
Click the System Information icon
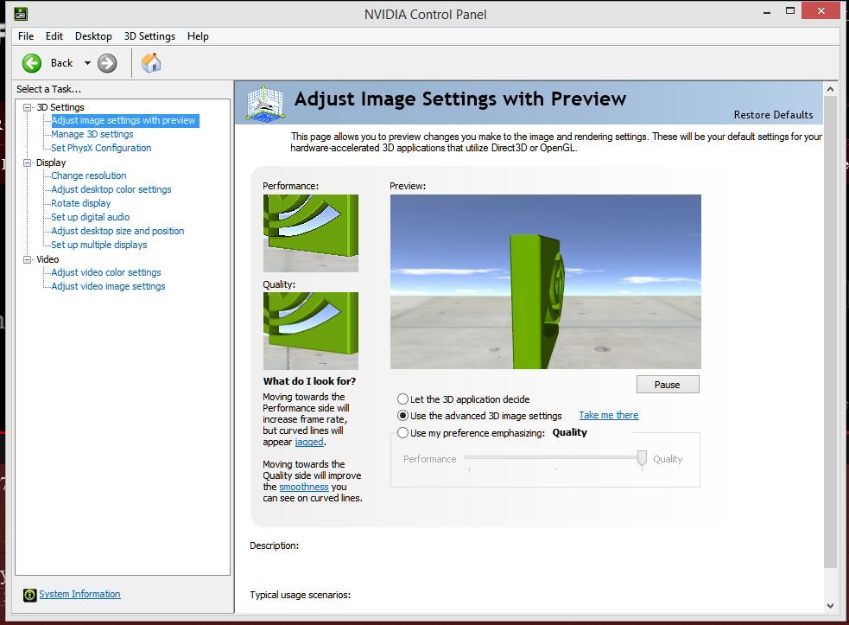(29, 595)
